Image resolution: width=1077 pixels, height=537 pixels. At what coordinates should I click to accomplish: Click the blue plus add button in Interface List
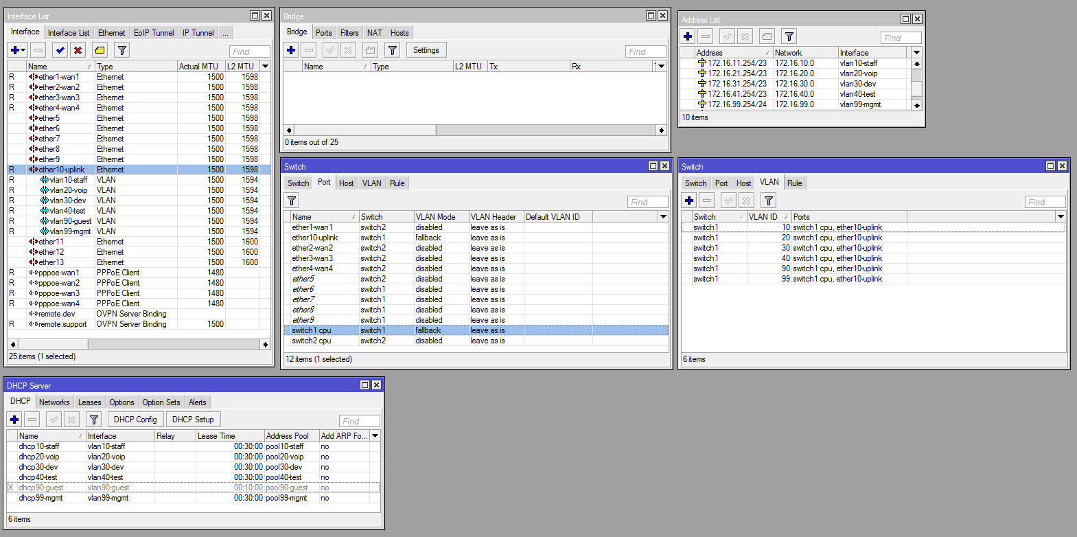[15, 50]
